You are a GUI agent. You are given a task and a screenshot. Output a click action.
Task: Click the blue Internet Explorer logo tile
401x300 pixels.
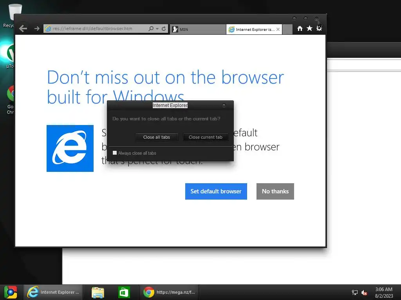70,148
